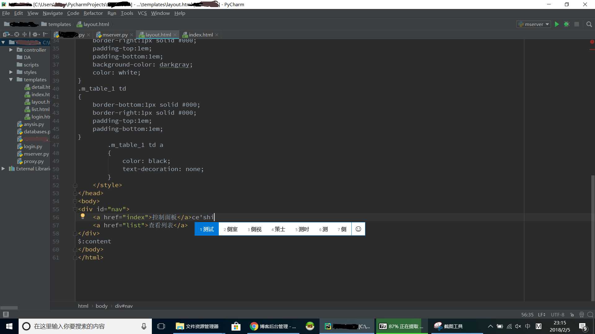
Task: Click the Scroll from Source target icon
Action: click(17, 34)
